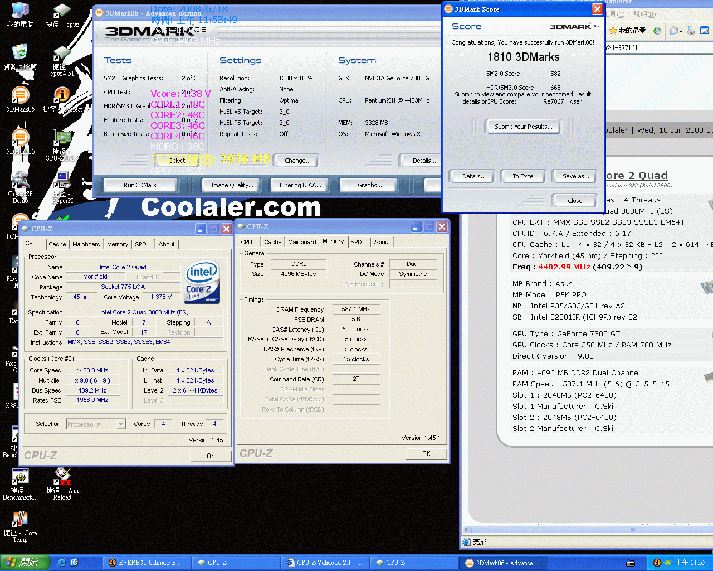The image size is (713, 571).
Task: Select the Core Temp desktop shortcut
Action: click(x=20, y=526)
